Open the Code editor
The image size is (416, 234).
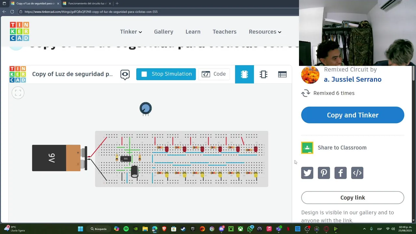pos(214,74)
